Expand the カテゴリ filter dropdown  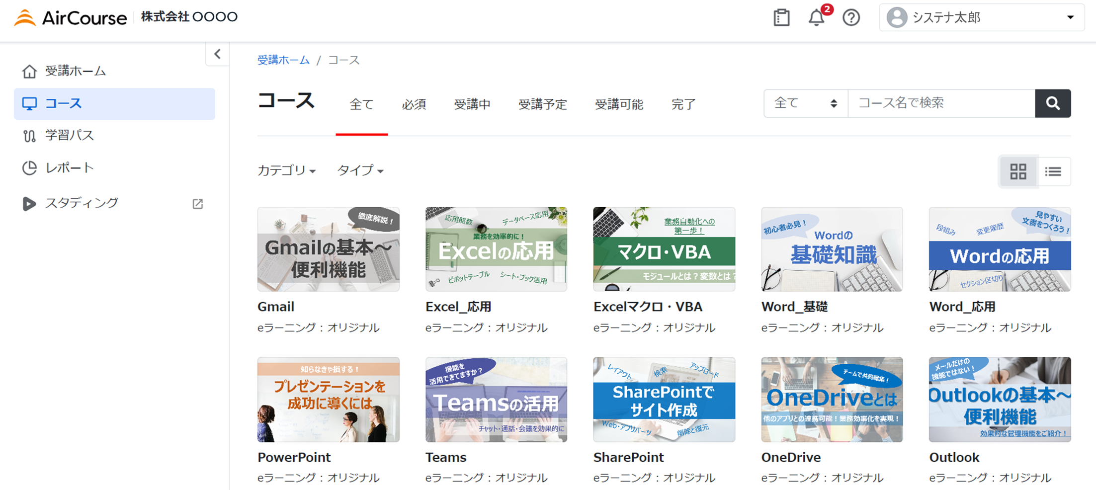click(286, 170)
